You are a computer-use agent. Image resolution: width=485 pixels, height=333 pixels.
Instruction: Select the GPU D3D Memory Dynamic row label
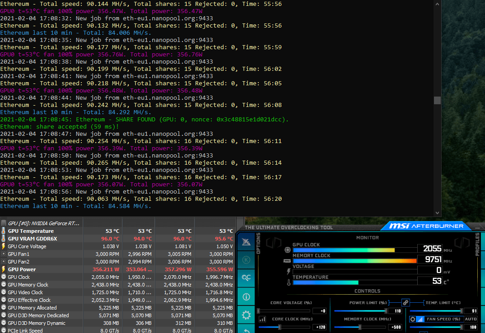pyautogui.click(x=37, y=323)
